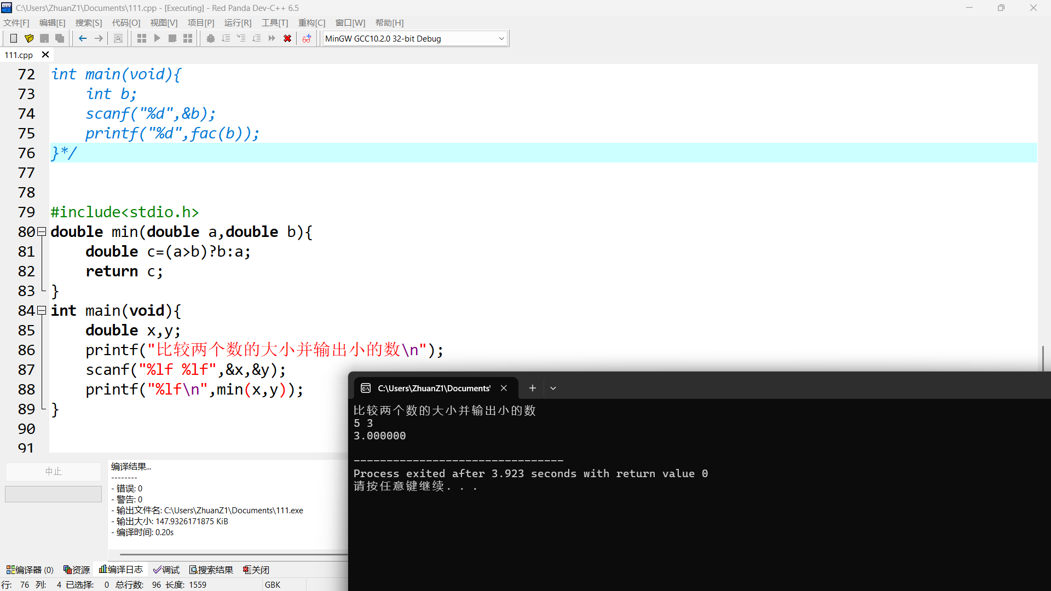The image size is (1051, 591).
Task: Close the 111.cpp editor tab
Action: (45, 55)
